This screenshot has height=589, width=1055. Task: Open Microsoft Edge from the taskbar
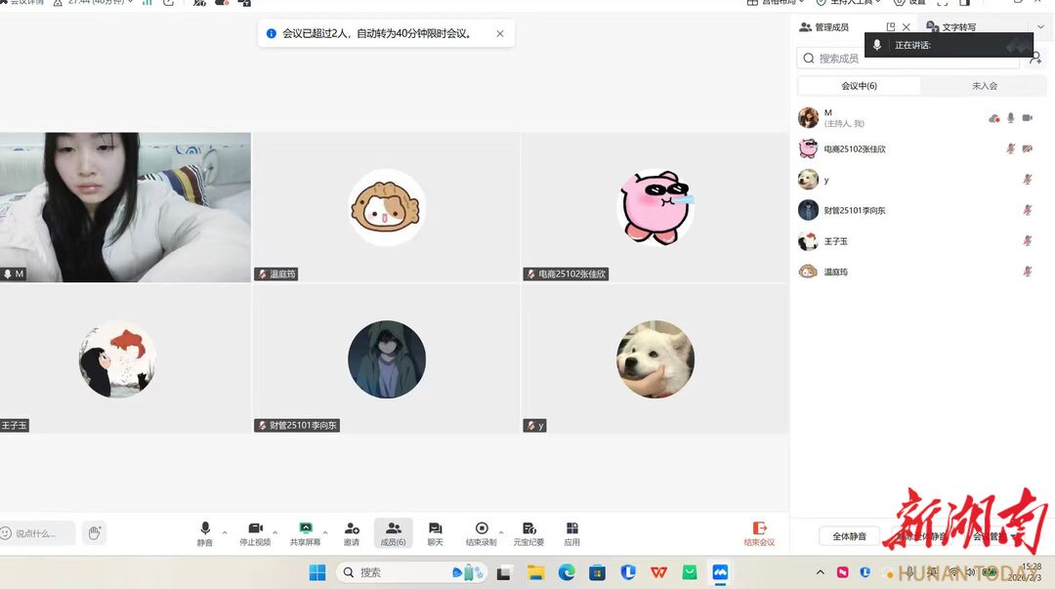pos(567,572)
